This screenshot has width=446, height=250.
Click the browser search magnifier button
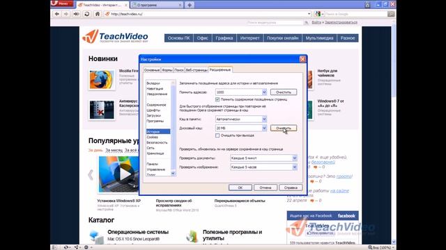coord(391,14)
